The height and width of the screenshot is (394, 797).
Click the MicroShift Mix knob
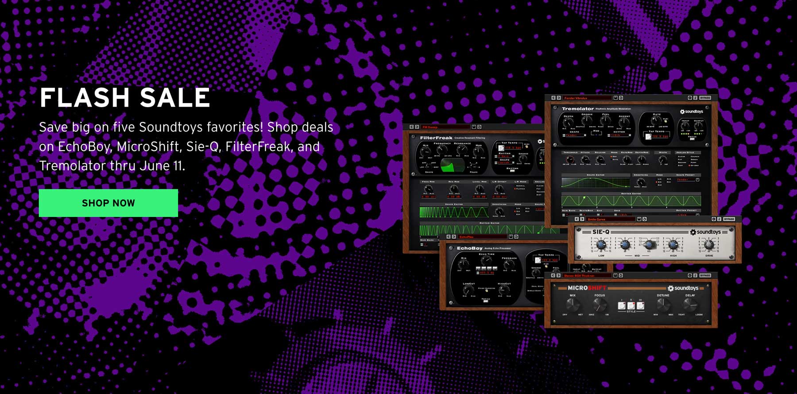(573, 305)
